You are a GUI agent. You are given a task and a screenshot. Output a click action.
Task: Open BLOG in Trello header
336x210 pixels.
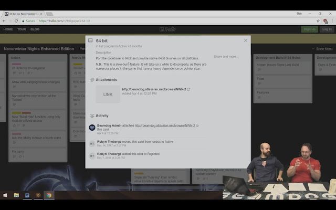point(35,29)
